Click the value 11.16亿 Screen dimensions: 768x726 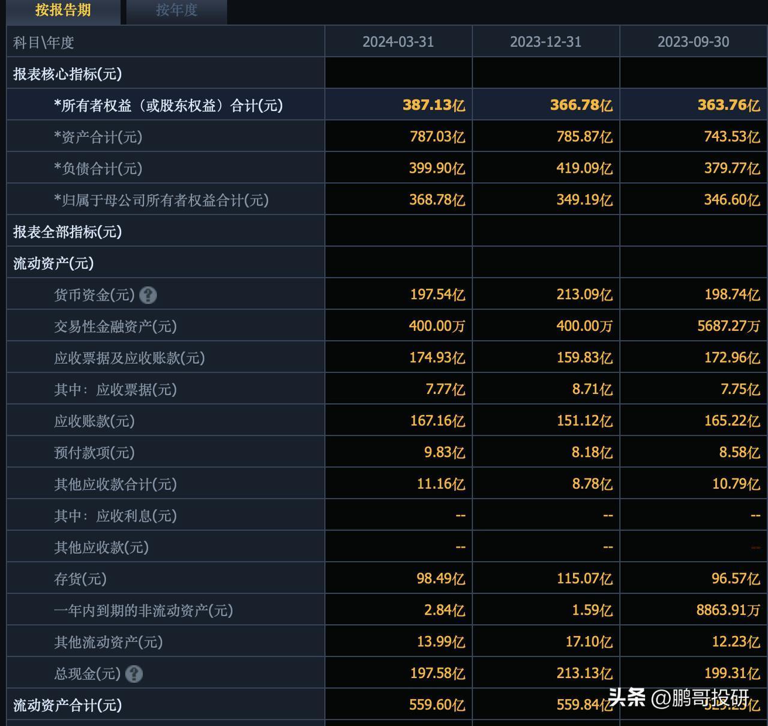440,484
